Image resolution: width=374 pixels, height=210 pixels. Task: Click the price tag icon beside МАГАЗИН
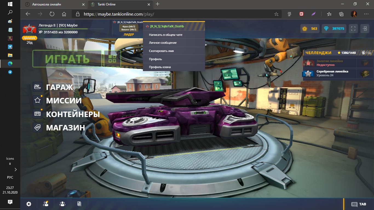[x=38, y=127]
